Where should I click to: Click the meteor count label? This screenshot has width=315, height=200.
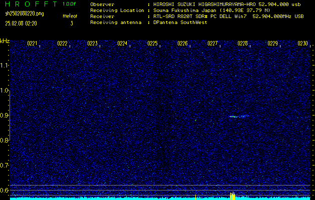coord(70,16)
